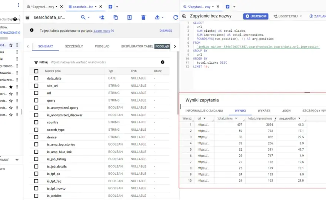
Task: Open url column dropdown in results
Action: (x=204, y=118)
